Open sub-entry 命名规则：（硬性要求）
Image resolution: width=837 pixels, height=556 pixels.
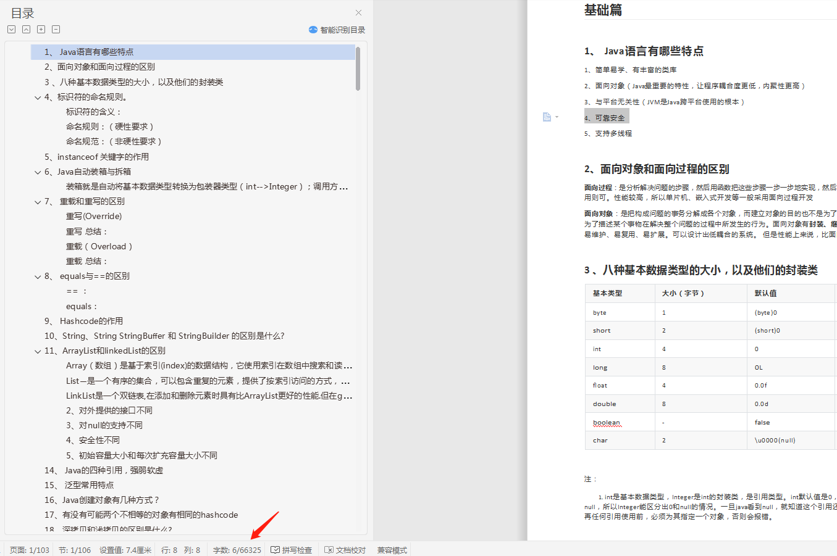point(110,127)
